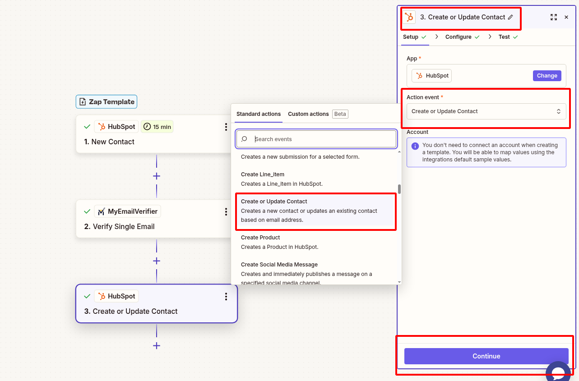This screenshot has height=381, width=579.
Task: Click the Change button to swap apps
Action: coord(547,75)
